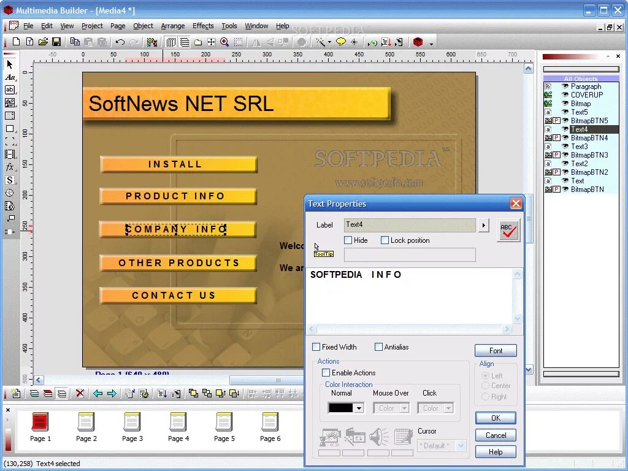
Task: Toggle eye visibility of Text5 object
Action: click(565, 112)
